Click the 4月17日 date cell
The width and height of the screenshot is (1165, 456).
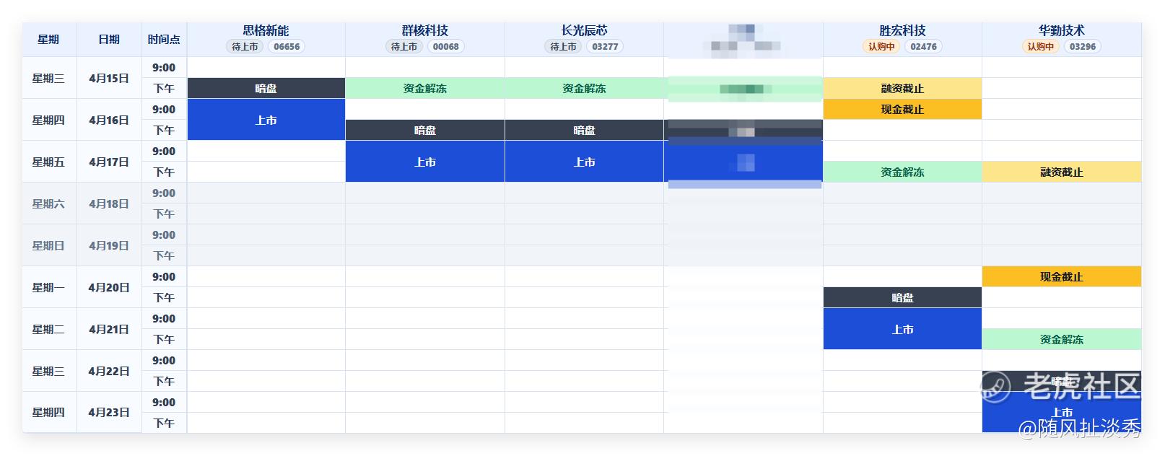[x=109, y=162]
